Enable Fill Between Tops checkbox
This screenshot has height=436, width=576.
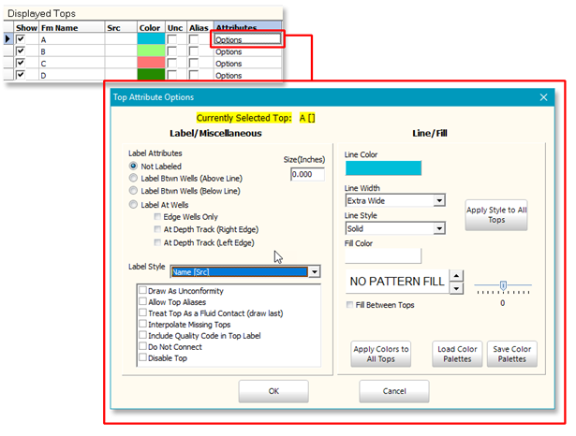click(349, 305)
